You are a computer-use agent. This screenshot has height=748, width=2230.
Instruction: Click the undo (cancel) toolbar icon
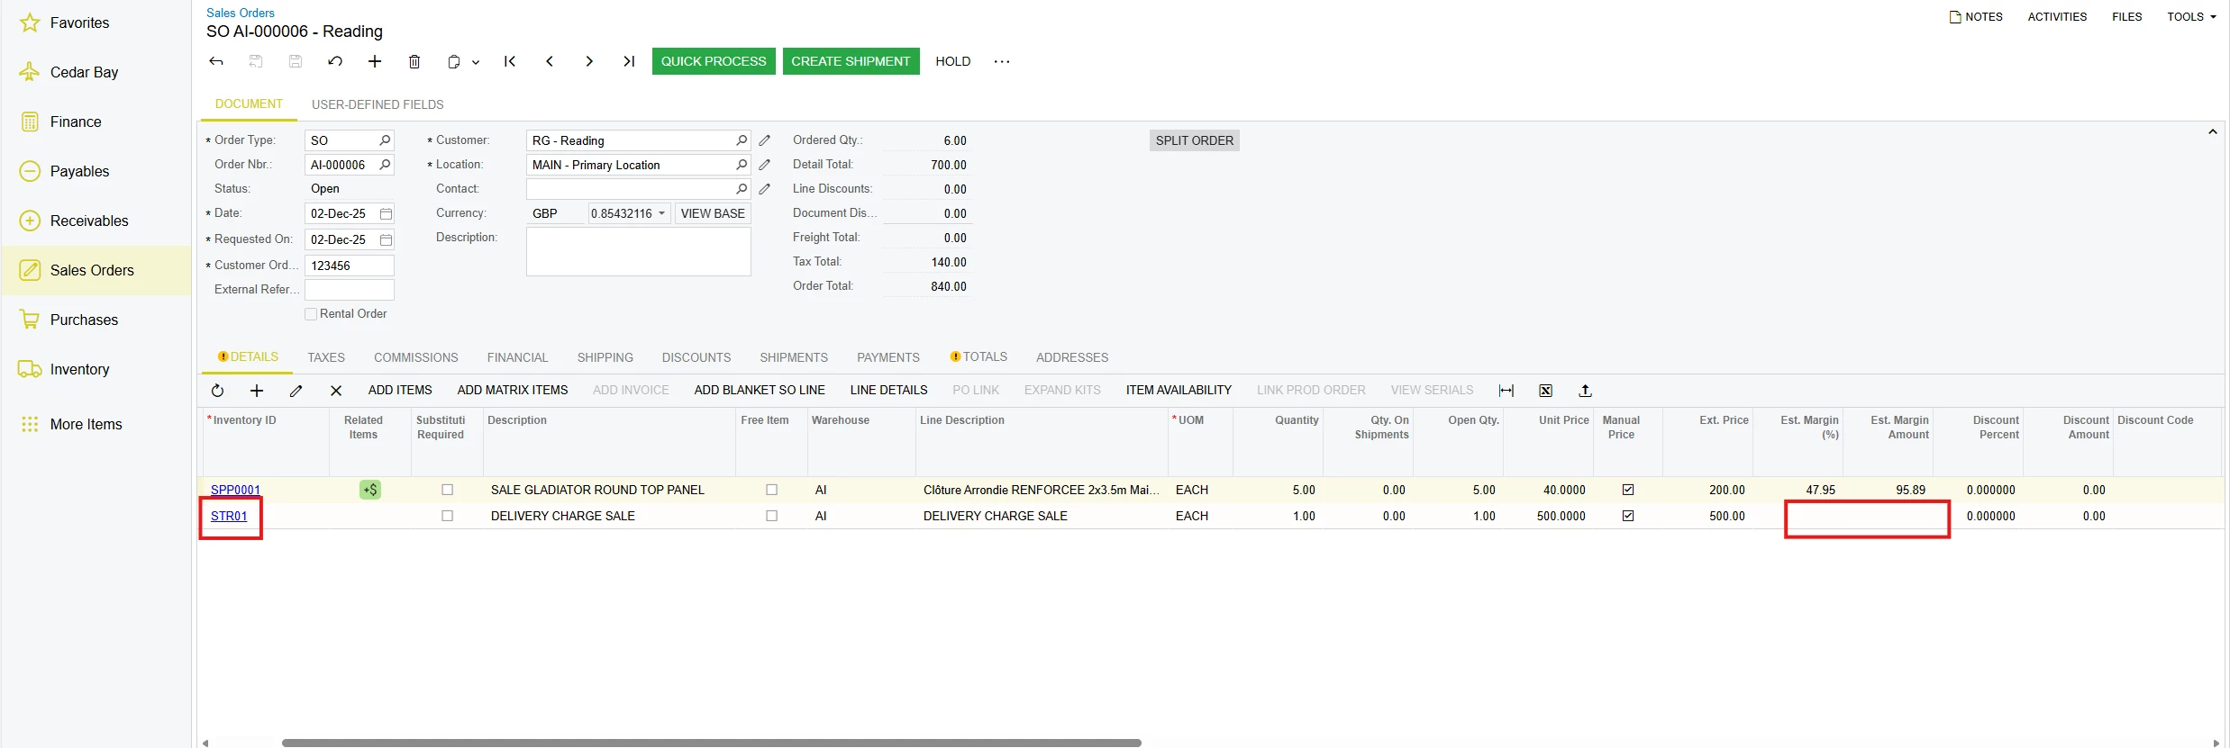(335, 61)
